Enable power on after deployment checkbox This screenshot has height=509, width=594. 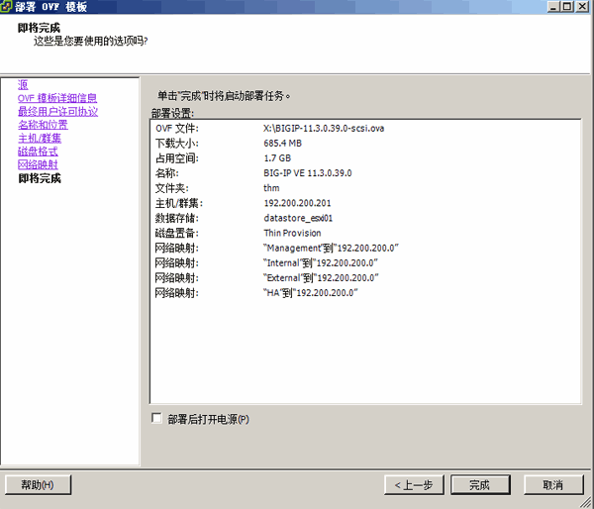[x=156, y=419]
